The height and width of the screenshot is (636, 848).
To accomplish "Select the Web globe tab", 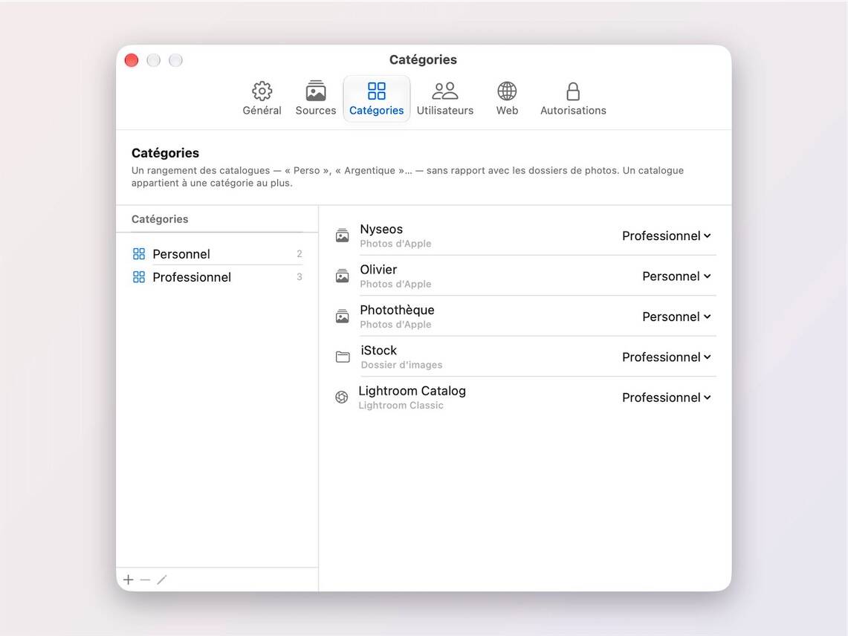I will coord(507,99).
